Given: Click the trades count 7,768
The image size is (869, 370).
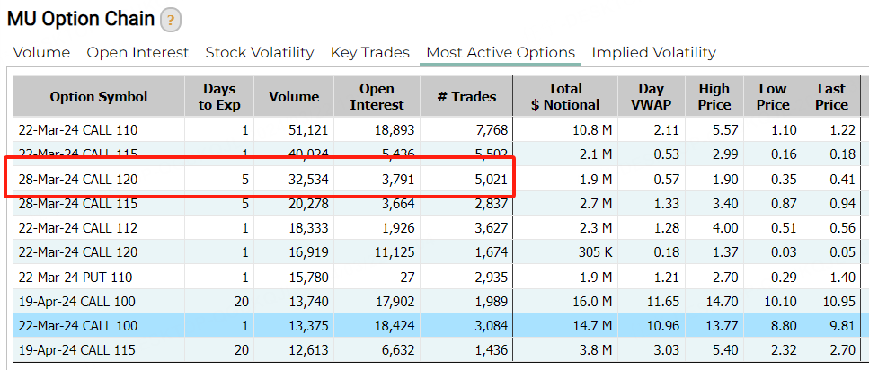Looking at the screenshot, I should click(491, 131).
